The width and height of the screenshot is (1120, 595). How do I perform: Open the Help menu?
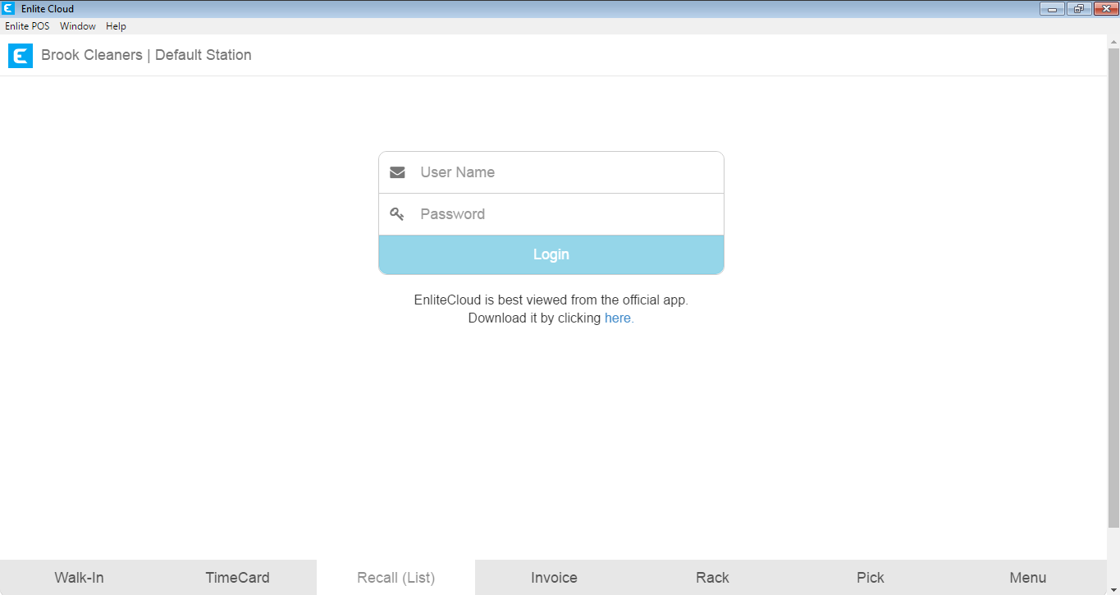tap(117, 26)
